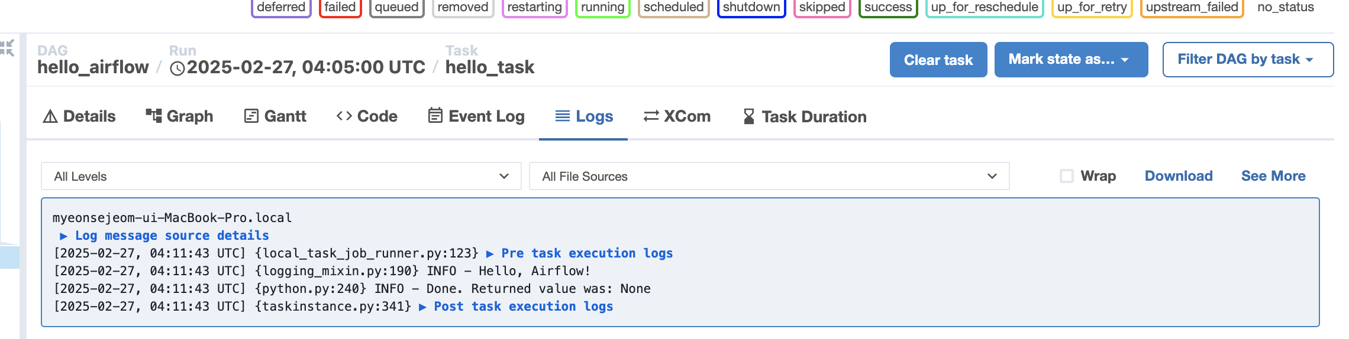Click the Code angle brackets icon
This screenshot has width=1349, height=339.
coord(344,116)
